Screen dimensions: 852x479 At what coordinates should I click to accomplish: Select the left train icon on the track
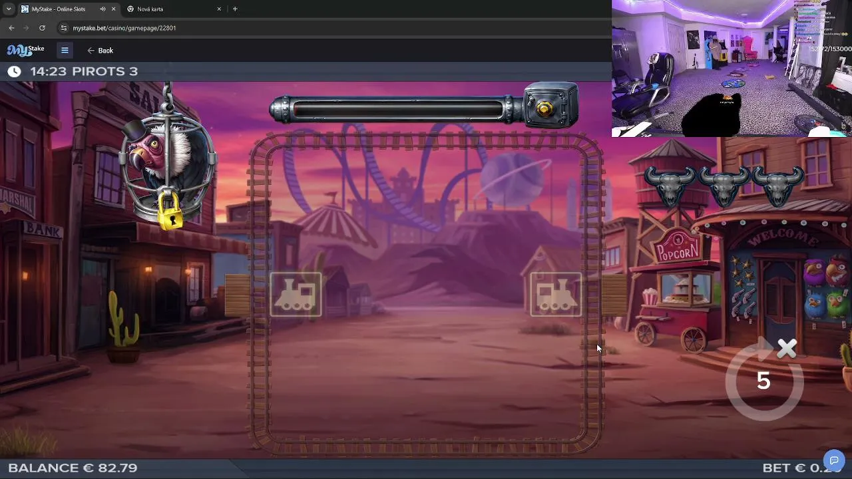point(296,295)
